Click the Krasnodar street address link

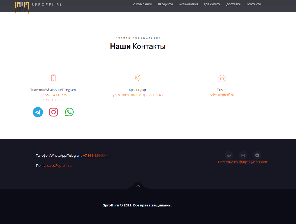138,95
